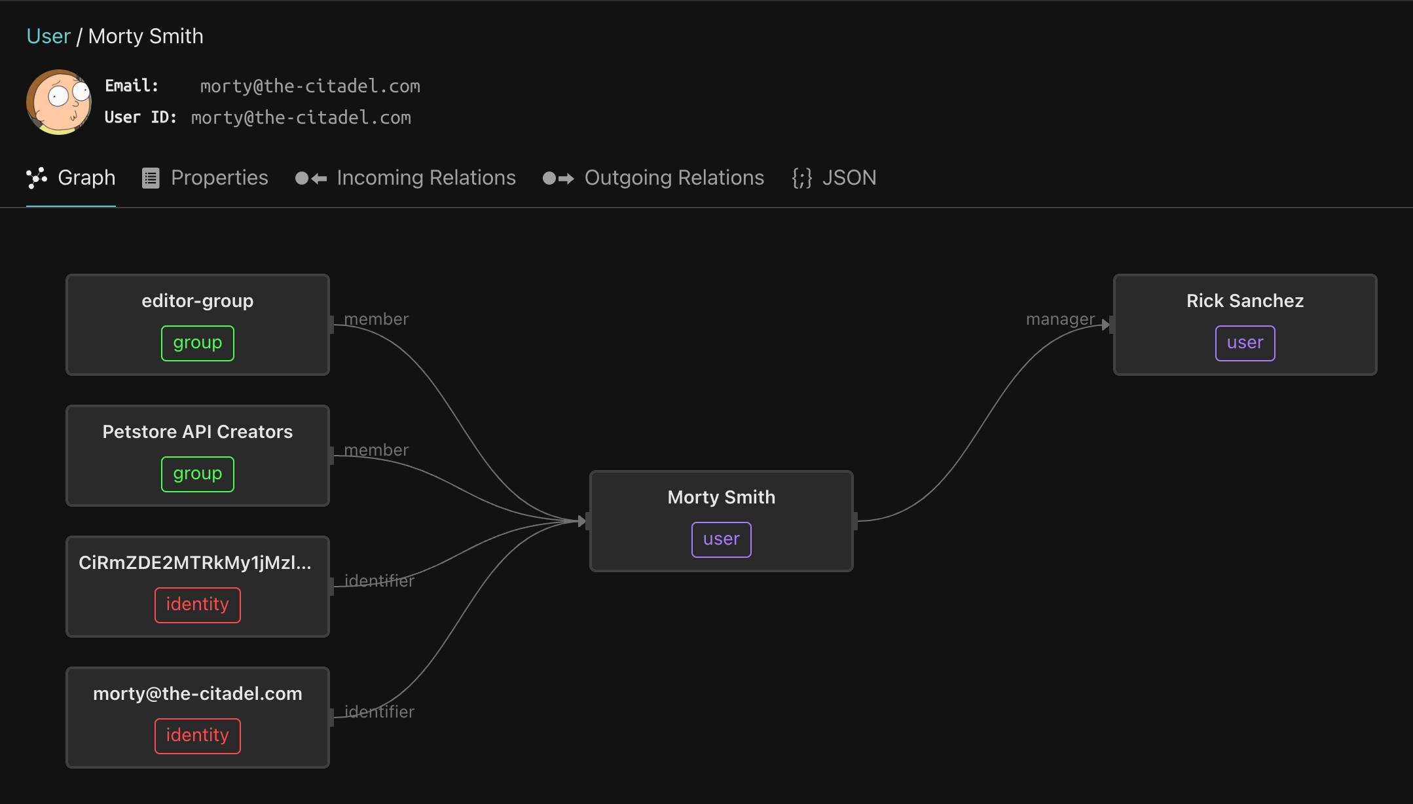
Task: Open the JSON tab view
Action: (x=835, y=177)
